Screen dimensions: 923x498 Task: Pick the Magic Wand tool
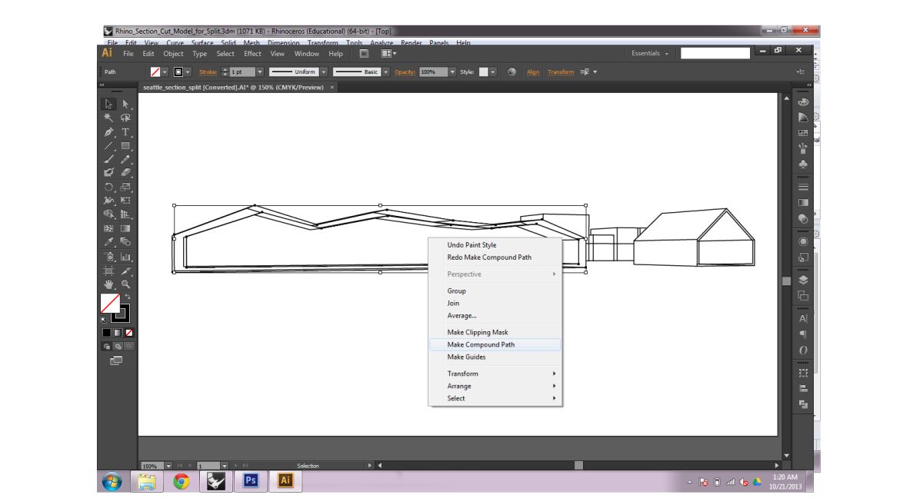[109, 118]
